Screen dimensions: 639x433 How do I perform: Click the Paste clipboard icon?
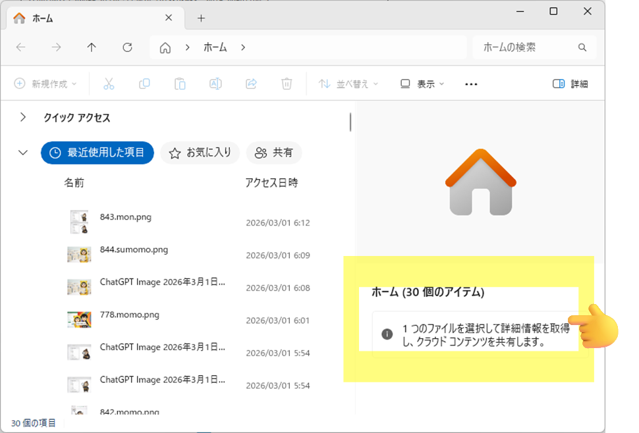180,84
